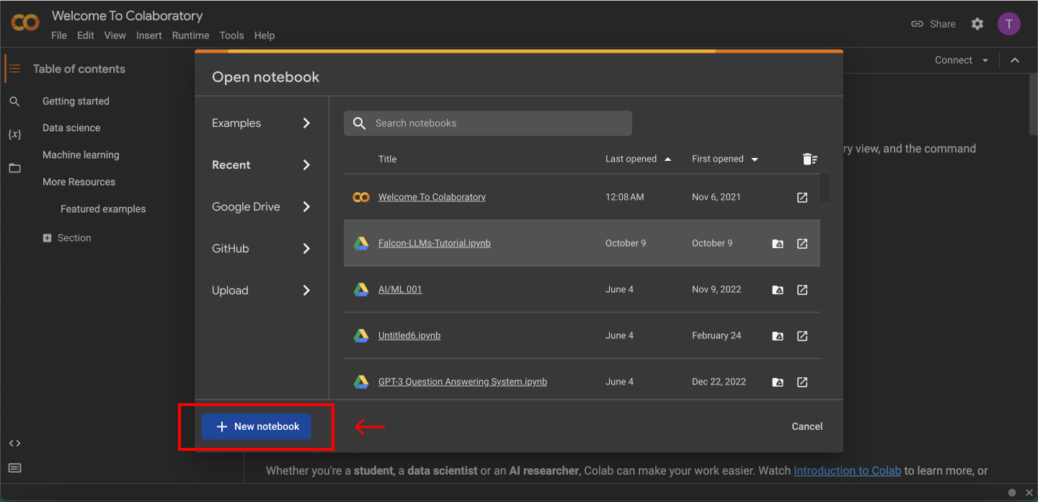The height and width of the screenshot is (502, 1038).
Task: Open Untitled6.ipynb in new tab icon
Action: (802, 335)
